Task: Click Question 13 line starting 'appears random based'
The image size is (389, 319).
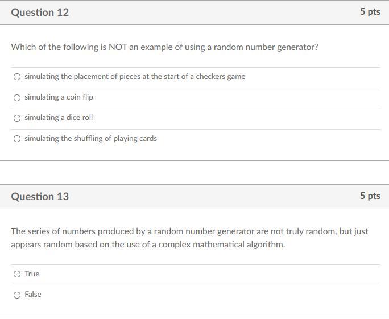Action: click(x=148, y=245)
